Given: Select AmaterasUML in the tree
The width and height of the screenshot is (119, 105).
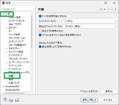Looking at the screenshot, I should tap(13, 90).
